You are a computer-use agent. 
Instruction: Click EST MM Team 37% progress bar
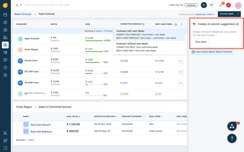tap(94, 73)
